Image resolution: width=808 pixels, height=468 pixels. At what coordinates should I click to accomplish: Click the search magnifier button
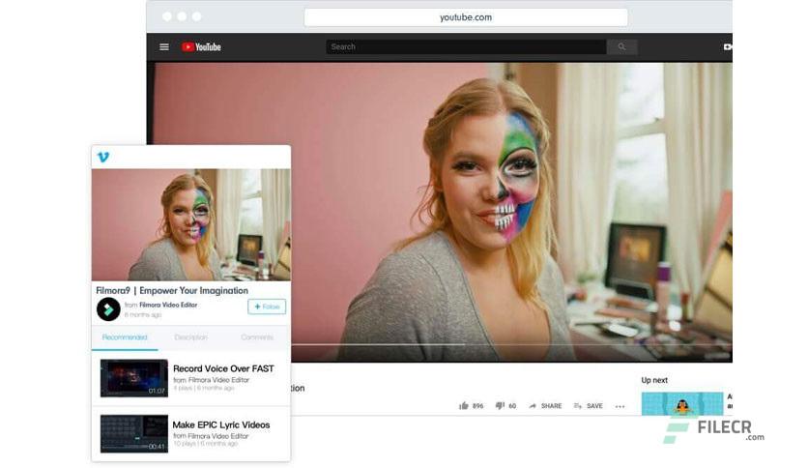pos(622,47)
